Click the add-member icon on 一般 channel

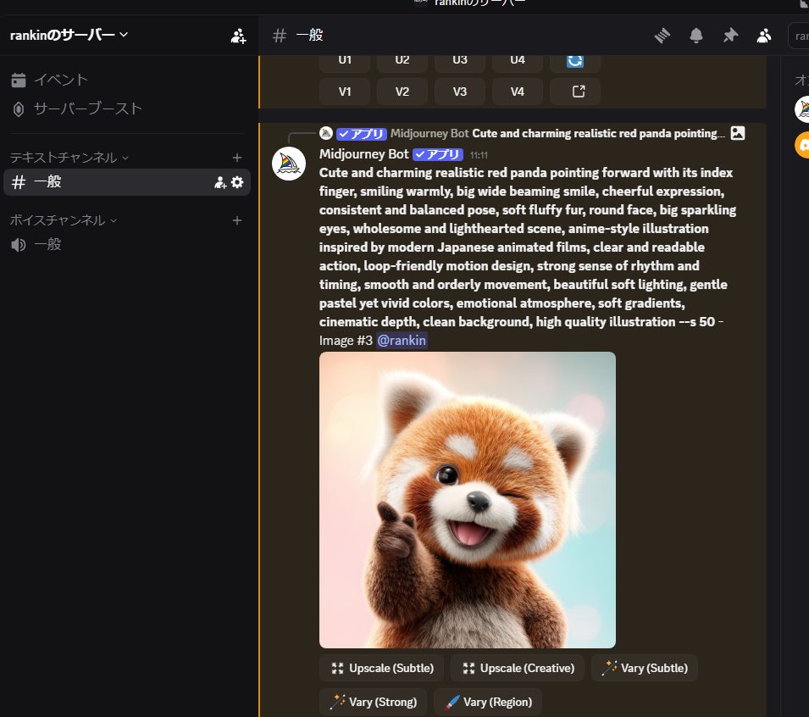click(x=220, y=182)
